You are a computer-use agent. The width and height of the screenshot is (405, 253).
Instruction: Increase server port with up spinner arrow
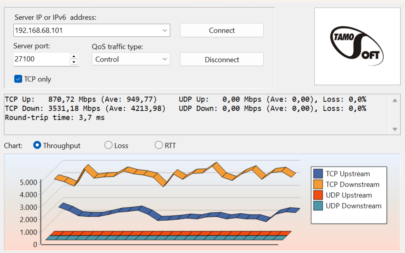[74, 56]
